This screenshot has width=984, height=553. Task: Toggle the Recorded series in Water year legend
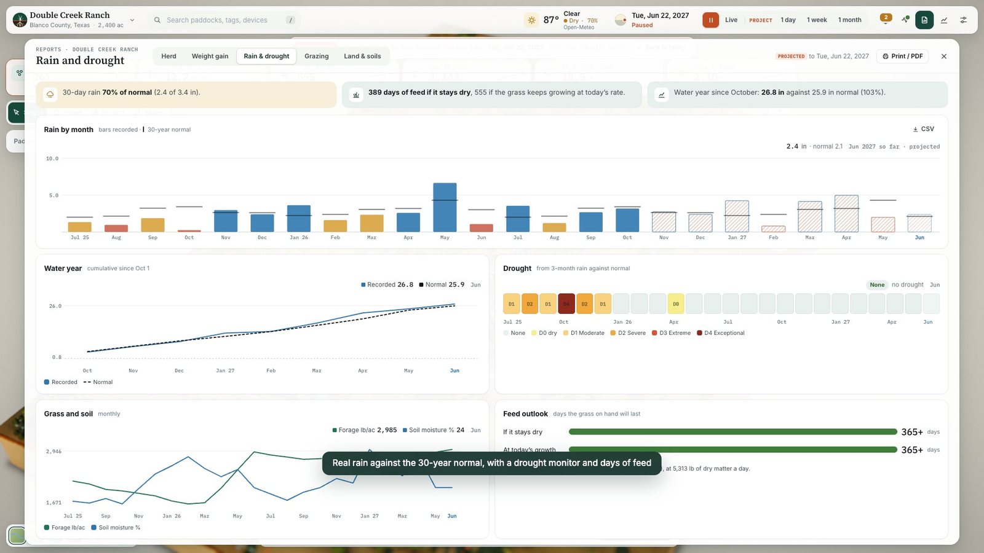pos(61,382)
